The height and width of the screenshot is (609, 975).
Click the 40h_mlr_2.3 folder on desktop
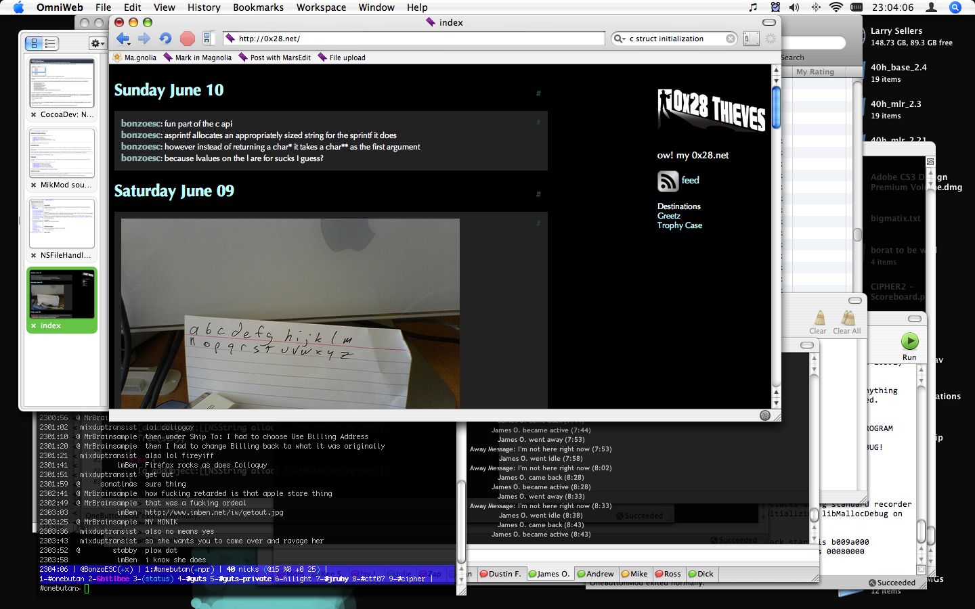(896, 110)
